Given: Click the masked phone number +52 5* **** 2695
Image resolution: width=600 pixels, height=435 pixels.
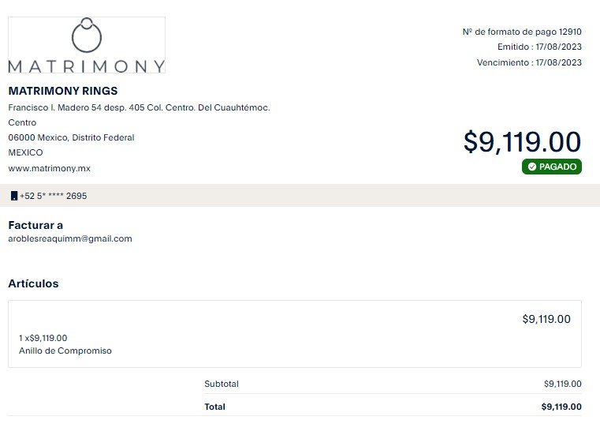Looking at the screenshot, I should (53, 196).
